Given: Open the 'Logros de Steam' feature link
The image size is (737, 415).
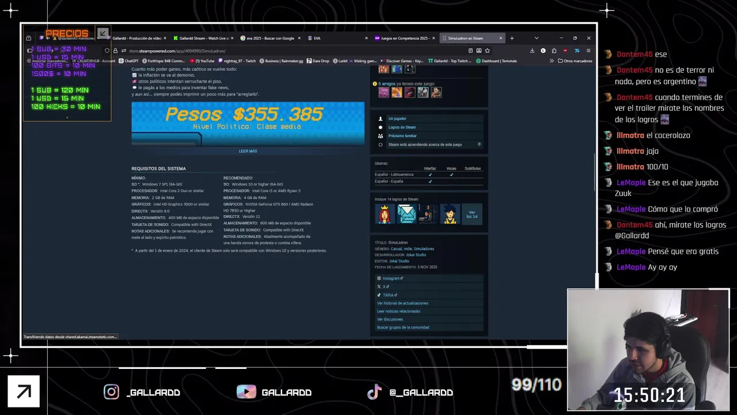Looking at the screenshot, I should (402, 127).
